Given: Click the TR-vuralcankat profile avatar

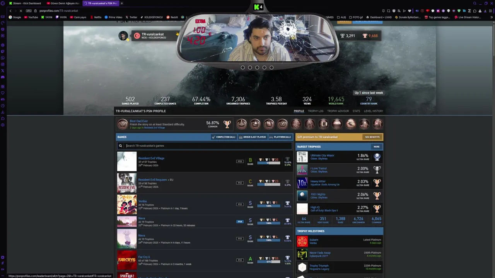Looking at the screenshot, I should (x=123, y=36).
